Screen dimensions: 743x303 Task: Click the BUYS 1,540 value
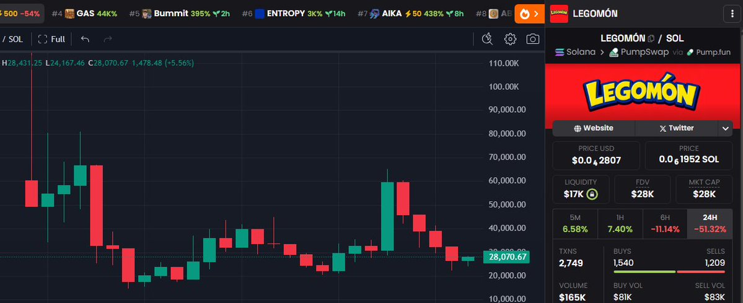pyautogui.click(x=623, y=263)
